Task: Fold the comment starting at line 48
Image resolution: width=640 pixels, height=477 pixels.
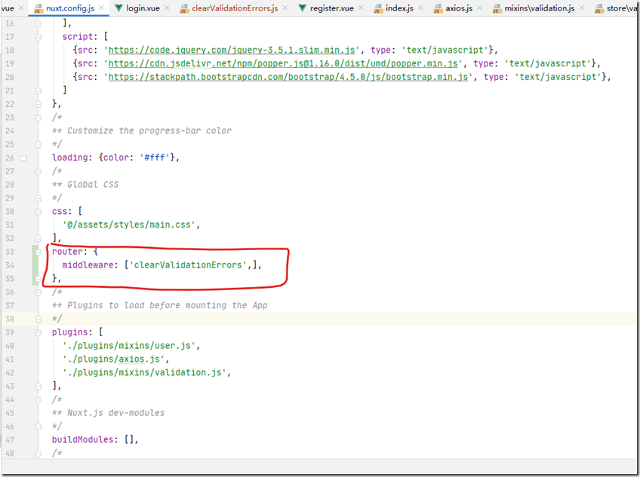Action: tap(38, 454)
